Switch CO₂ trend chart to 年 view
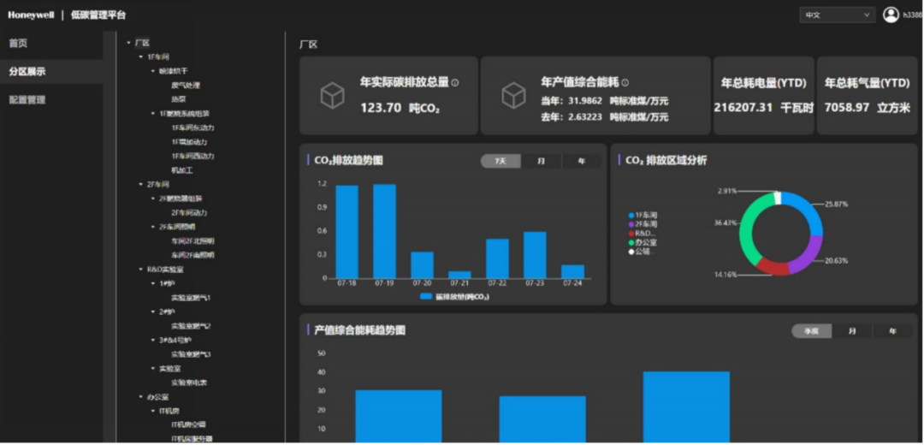This screenshot has width=924, height=445. (x=581, y=161)
